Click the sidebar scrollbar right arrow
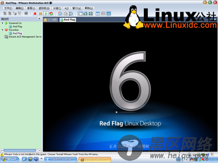This screenshot has height=163, width=218. 40,150
